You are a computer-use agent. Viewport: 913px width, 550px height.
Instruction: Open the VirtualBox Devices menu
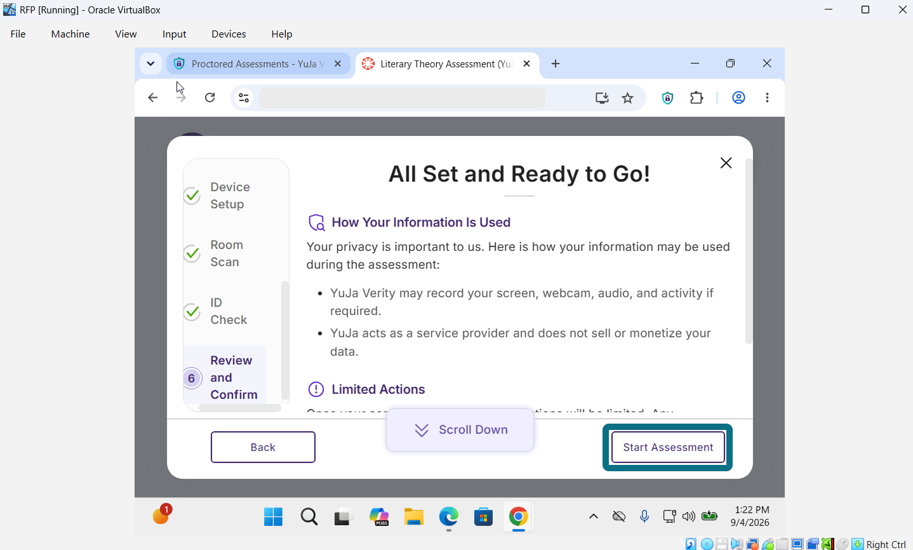pos(229,34)
